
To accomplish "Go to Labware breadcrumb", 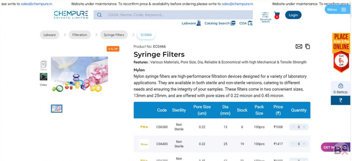I will (50, 35).
